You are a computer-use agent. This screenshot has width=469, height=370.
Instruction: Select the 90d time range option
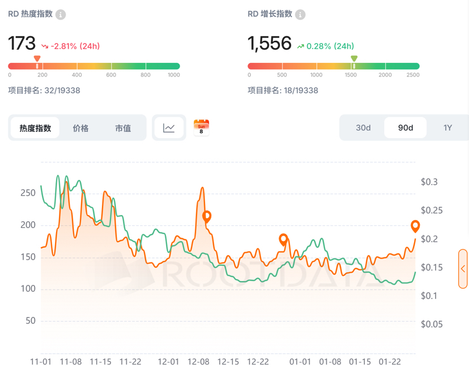[x=406, y=128]
